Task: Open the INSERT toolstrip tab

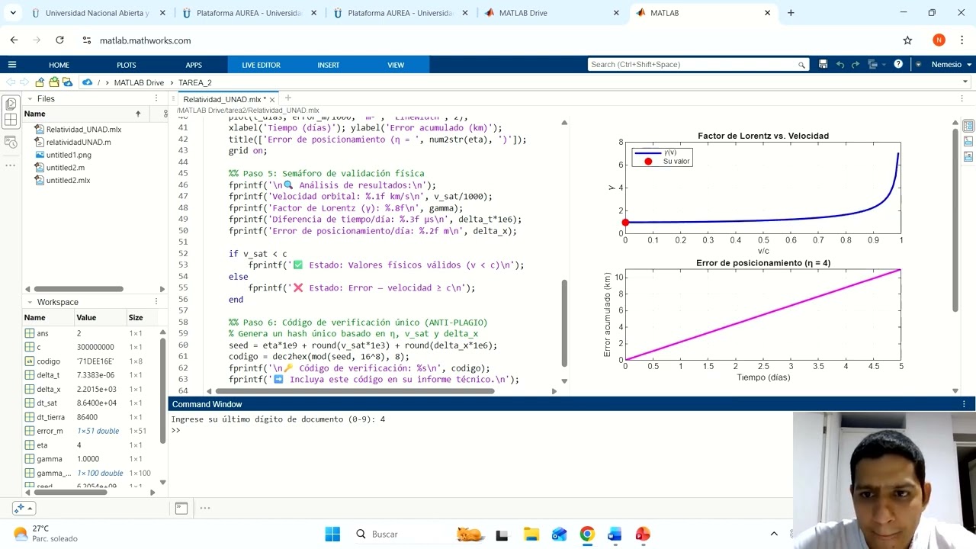Action: pos(329,65)
